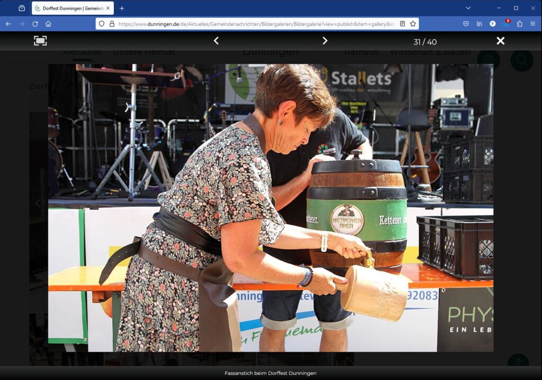Show the library bookmarks and history
The height and width of the screenshot is (380, 542).
click(480, 24)
